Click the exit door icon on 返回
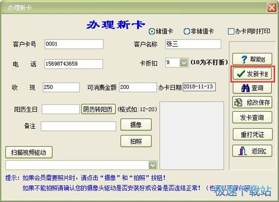This screenshot has height=202, width=279. coord(242,151)
